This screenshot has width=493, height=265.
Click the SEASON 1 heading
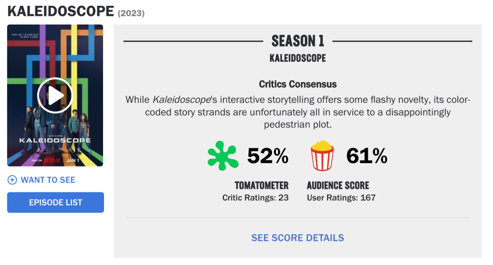298,41
